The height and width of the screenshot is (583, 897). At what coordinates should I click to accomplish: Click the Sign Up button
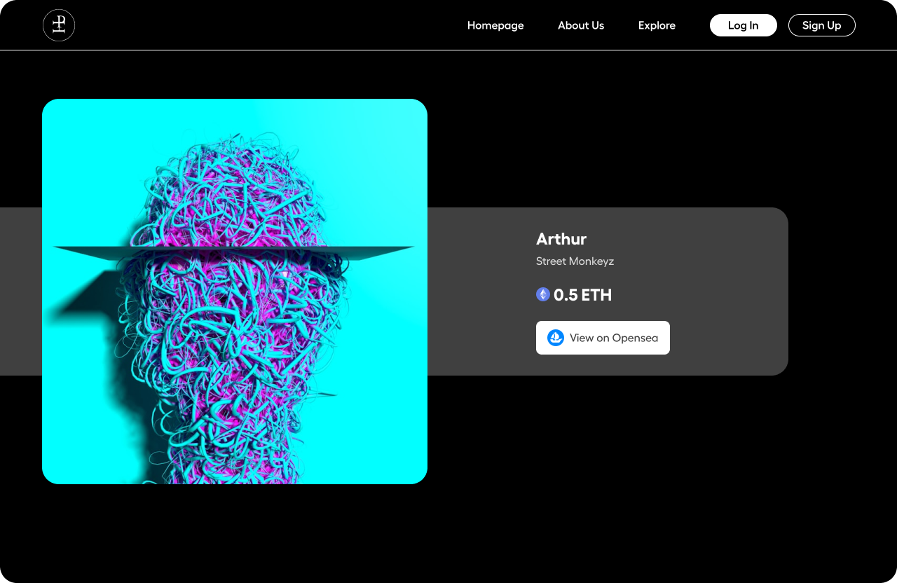pos(822,25)
